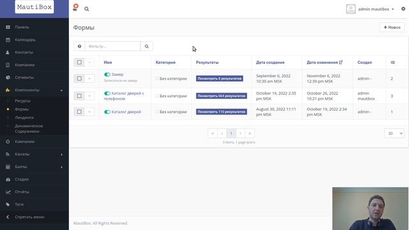Toggle publish switch for Каталог дверей form
This screenshot has width=409, height=230.
(107, 112)
